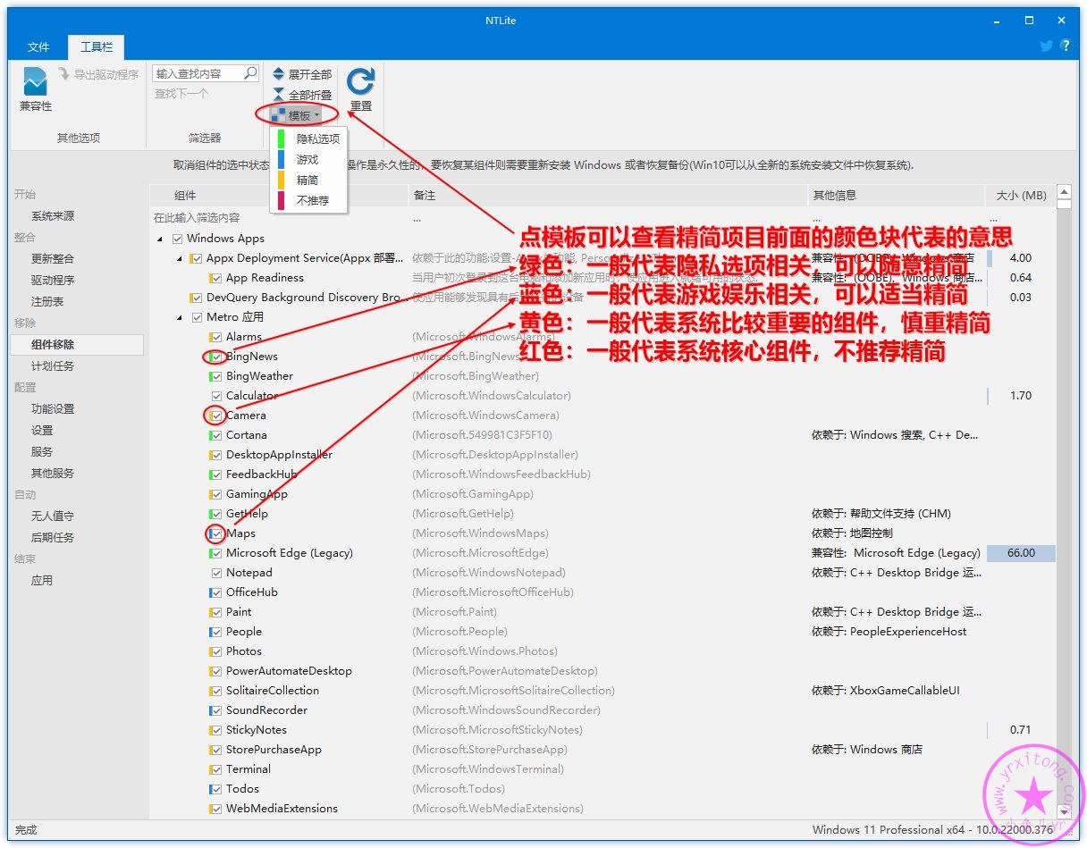Collapse the Windows Apps tree node
The width and height of the screenshot is (1087, 848).
point(160,239)
